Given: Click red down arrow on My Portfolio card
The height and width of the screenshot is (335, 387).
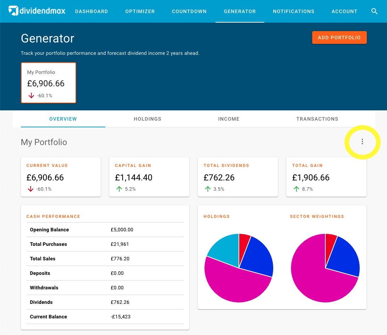Looking at the screenshot, I should tap(31, 96).
